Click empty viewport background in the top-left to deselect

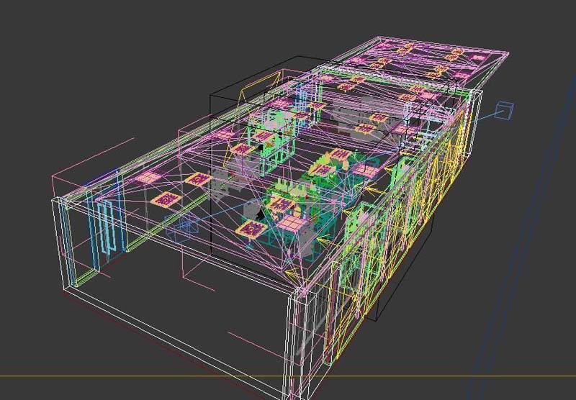click(72, 58)
